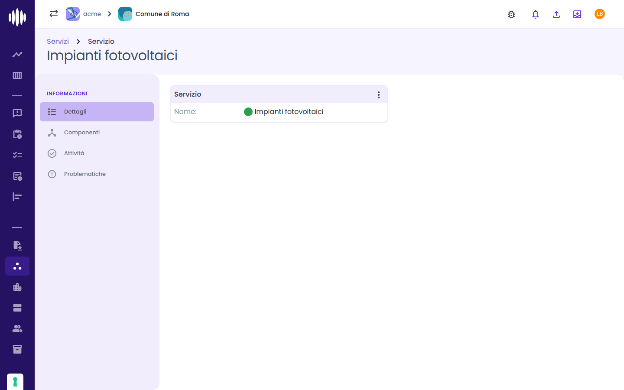Select the highlighted services dots icon

(17, 266)
